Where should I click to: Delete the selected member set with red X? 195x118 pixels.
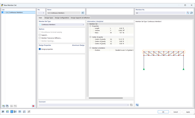(33, 106)
